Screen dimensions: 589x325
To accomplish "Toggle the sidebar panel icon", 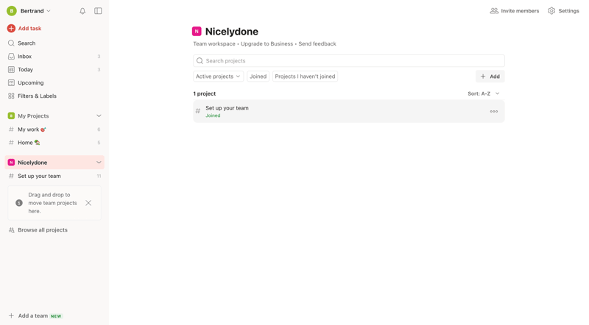I will (x=98, y=11).
